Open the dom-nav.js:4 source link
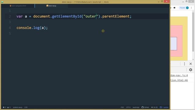The height and width of the screenshot is (110, 195). (179, 75)
